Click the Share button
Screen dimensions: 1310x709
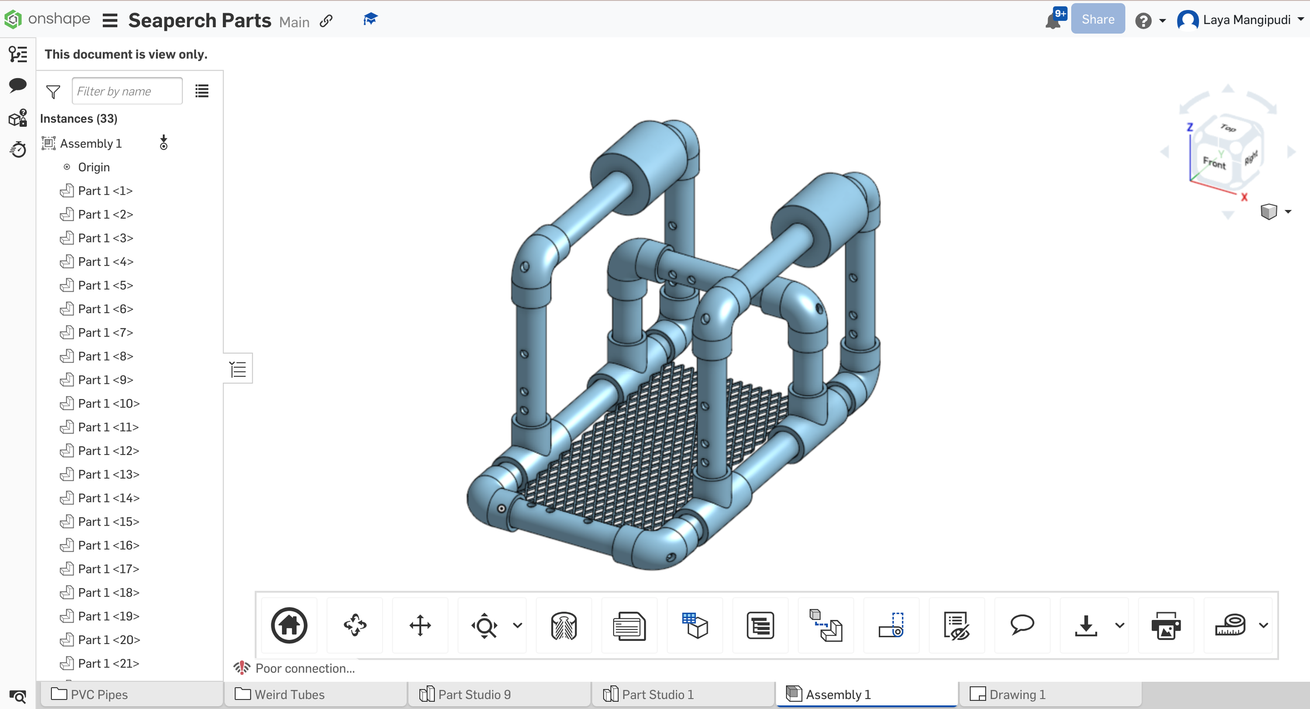tap(1097, 19)
